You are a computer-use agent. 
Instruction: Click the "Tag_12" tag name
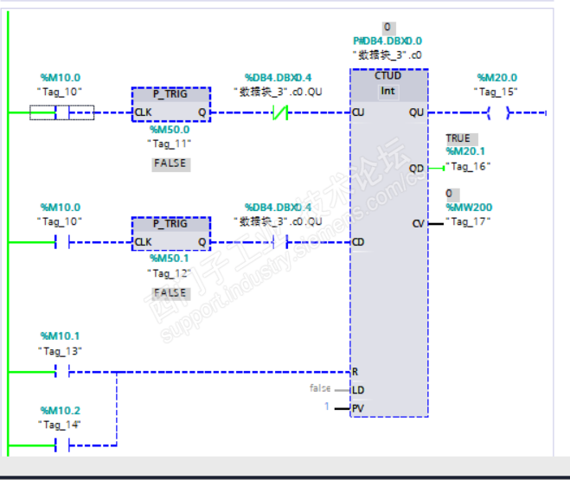click(x=169, y=273)
